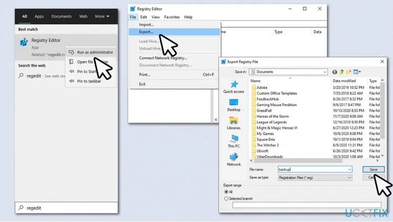This screenshot has height=222, width=393.
Task: Click the Pin to Start pin icon
Action: point(71,72)
